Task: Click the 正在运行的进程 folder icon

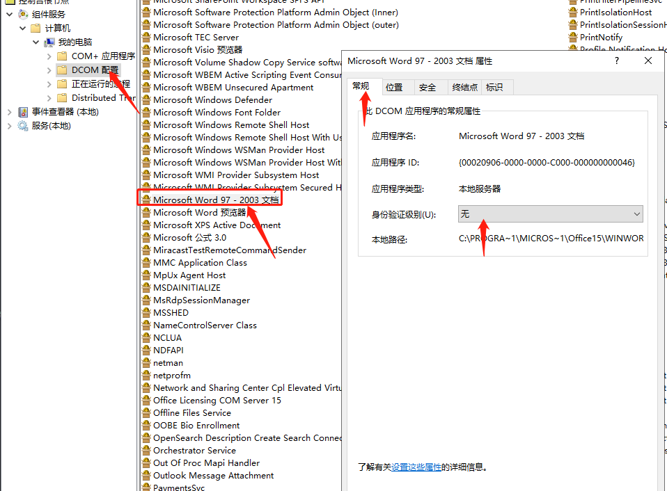Action: coord(62,84)
